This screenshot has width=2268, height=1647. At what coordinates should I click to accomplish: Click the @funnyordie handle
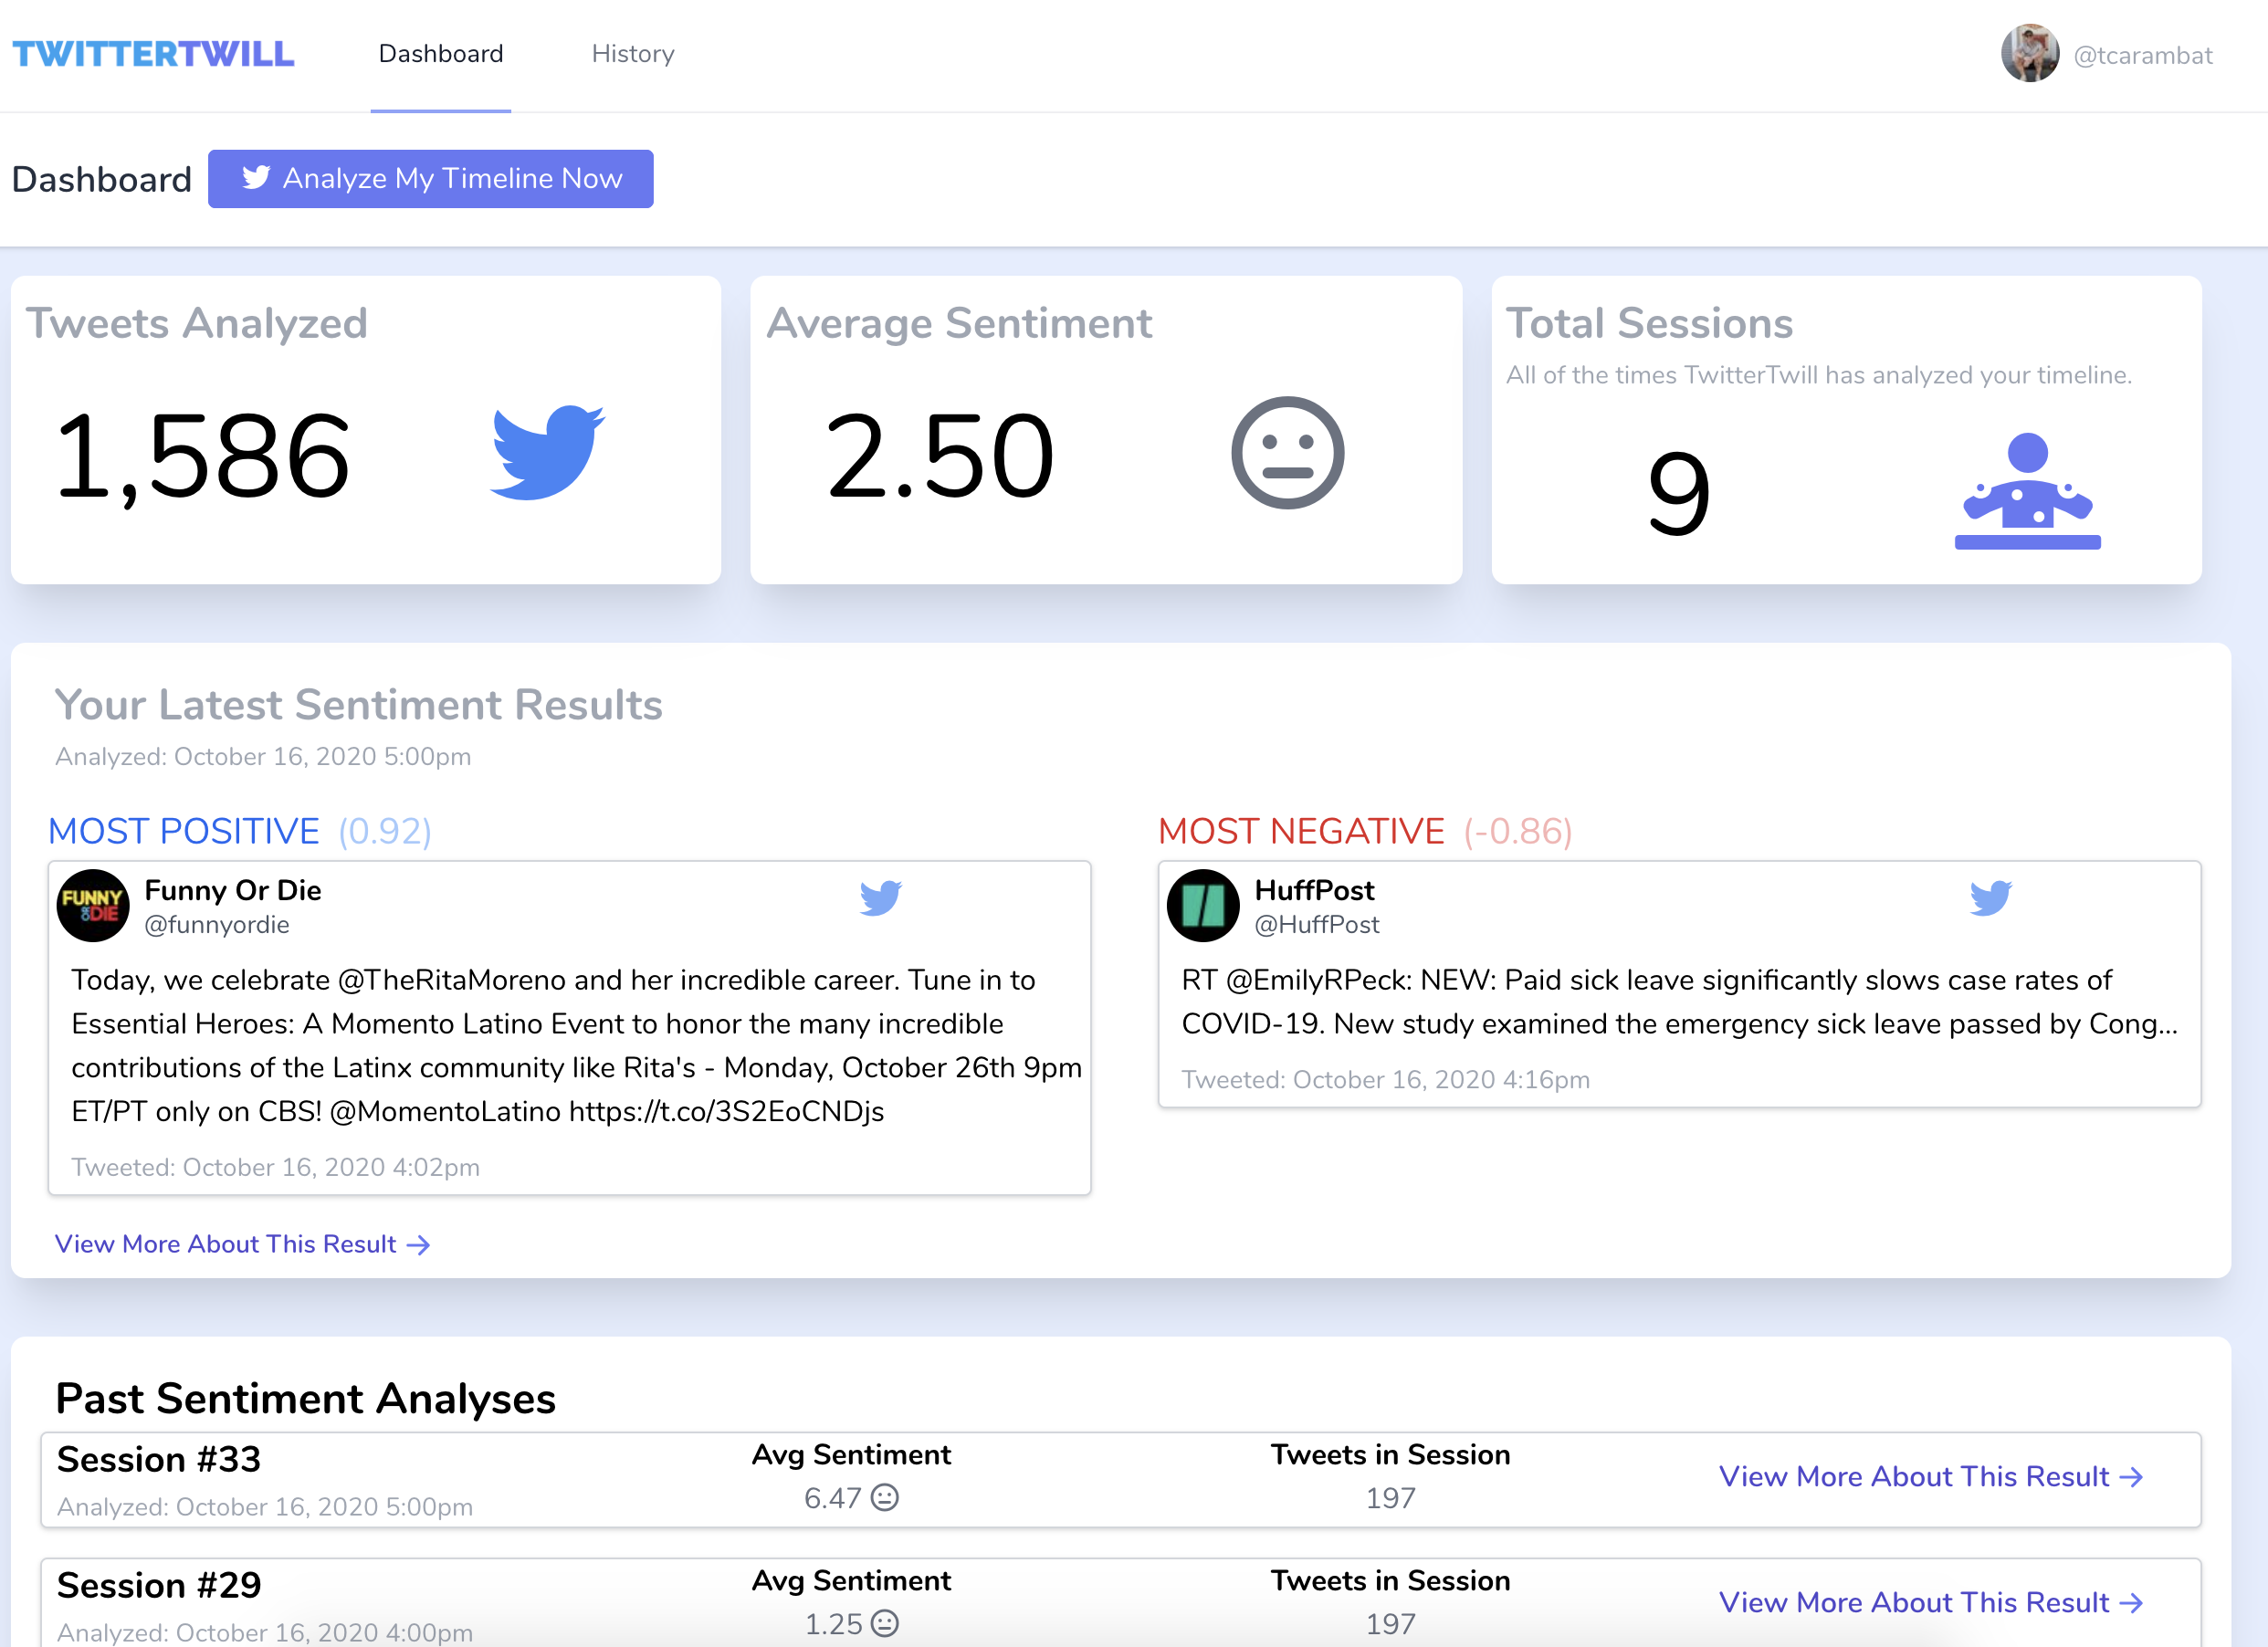pos(217,925)
